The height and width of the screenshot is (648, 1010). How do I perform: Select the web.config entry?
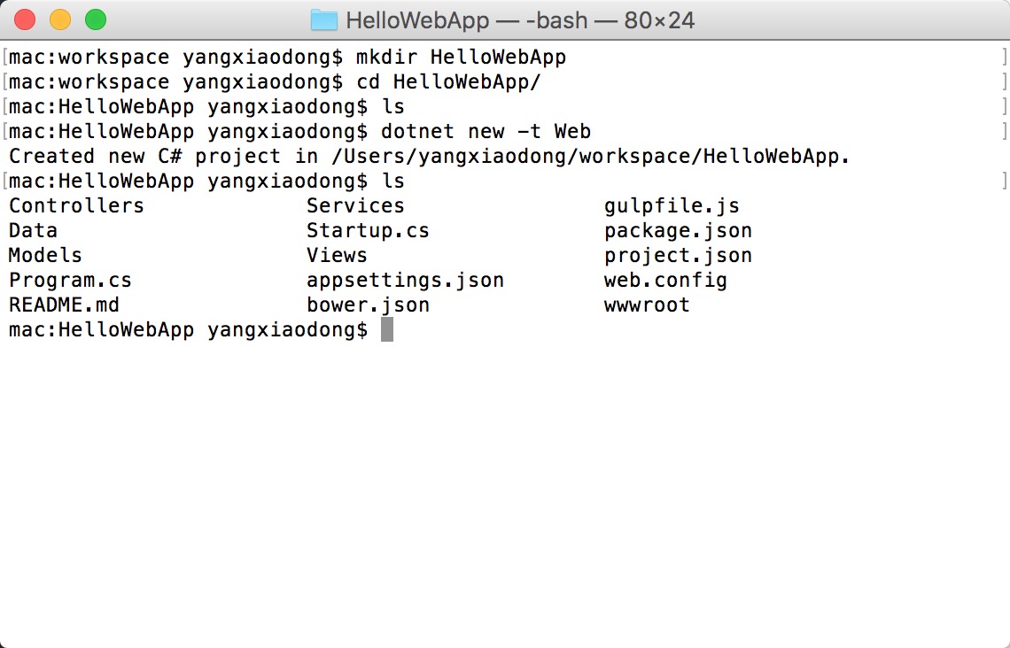(x=665, y=280)
